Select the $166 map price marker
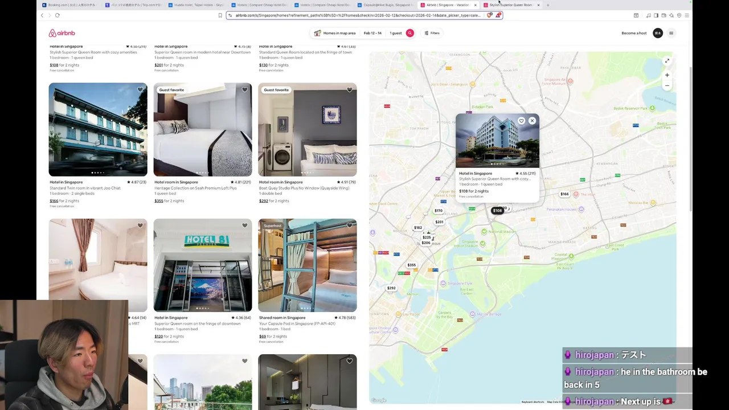Viewport: 729px width, 410px height. click(x=564, y=194)
